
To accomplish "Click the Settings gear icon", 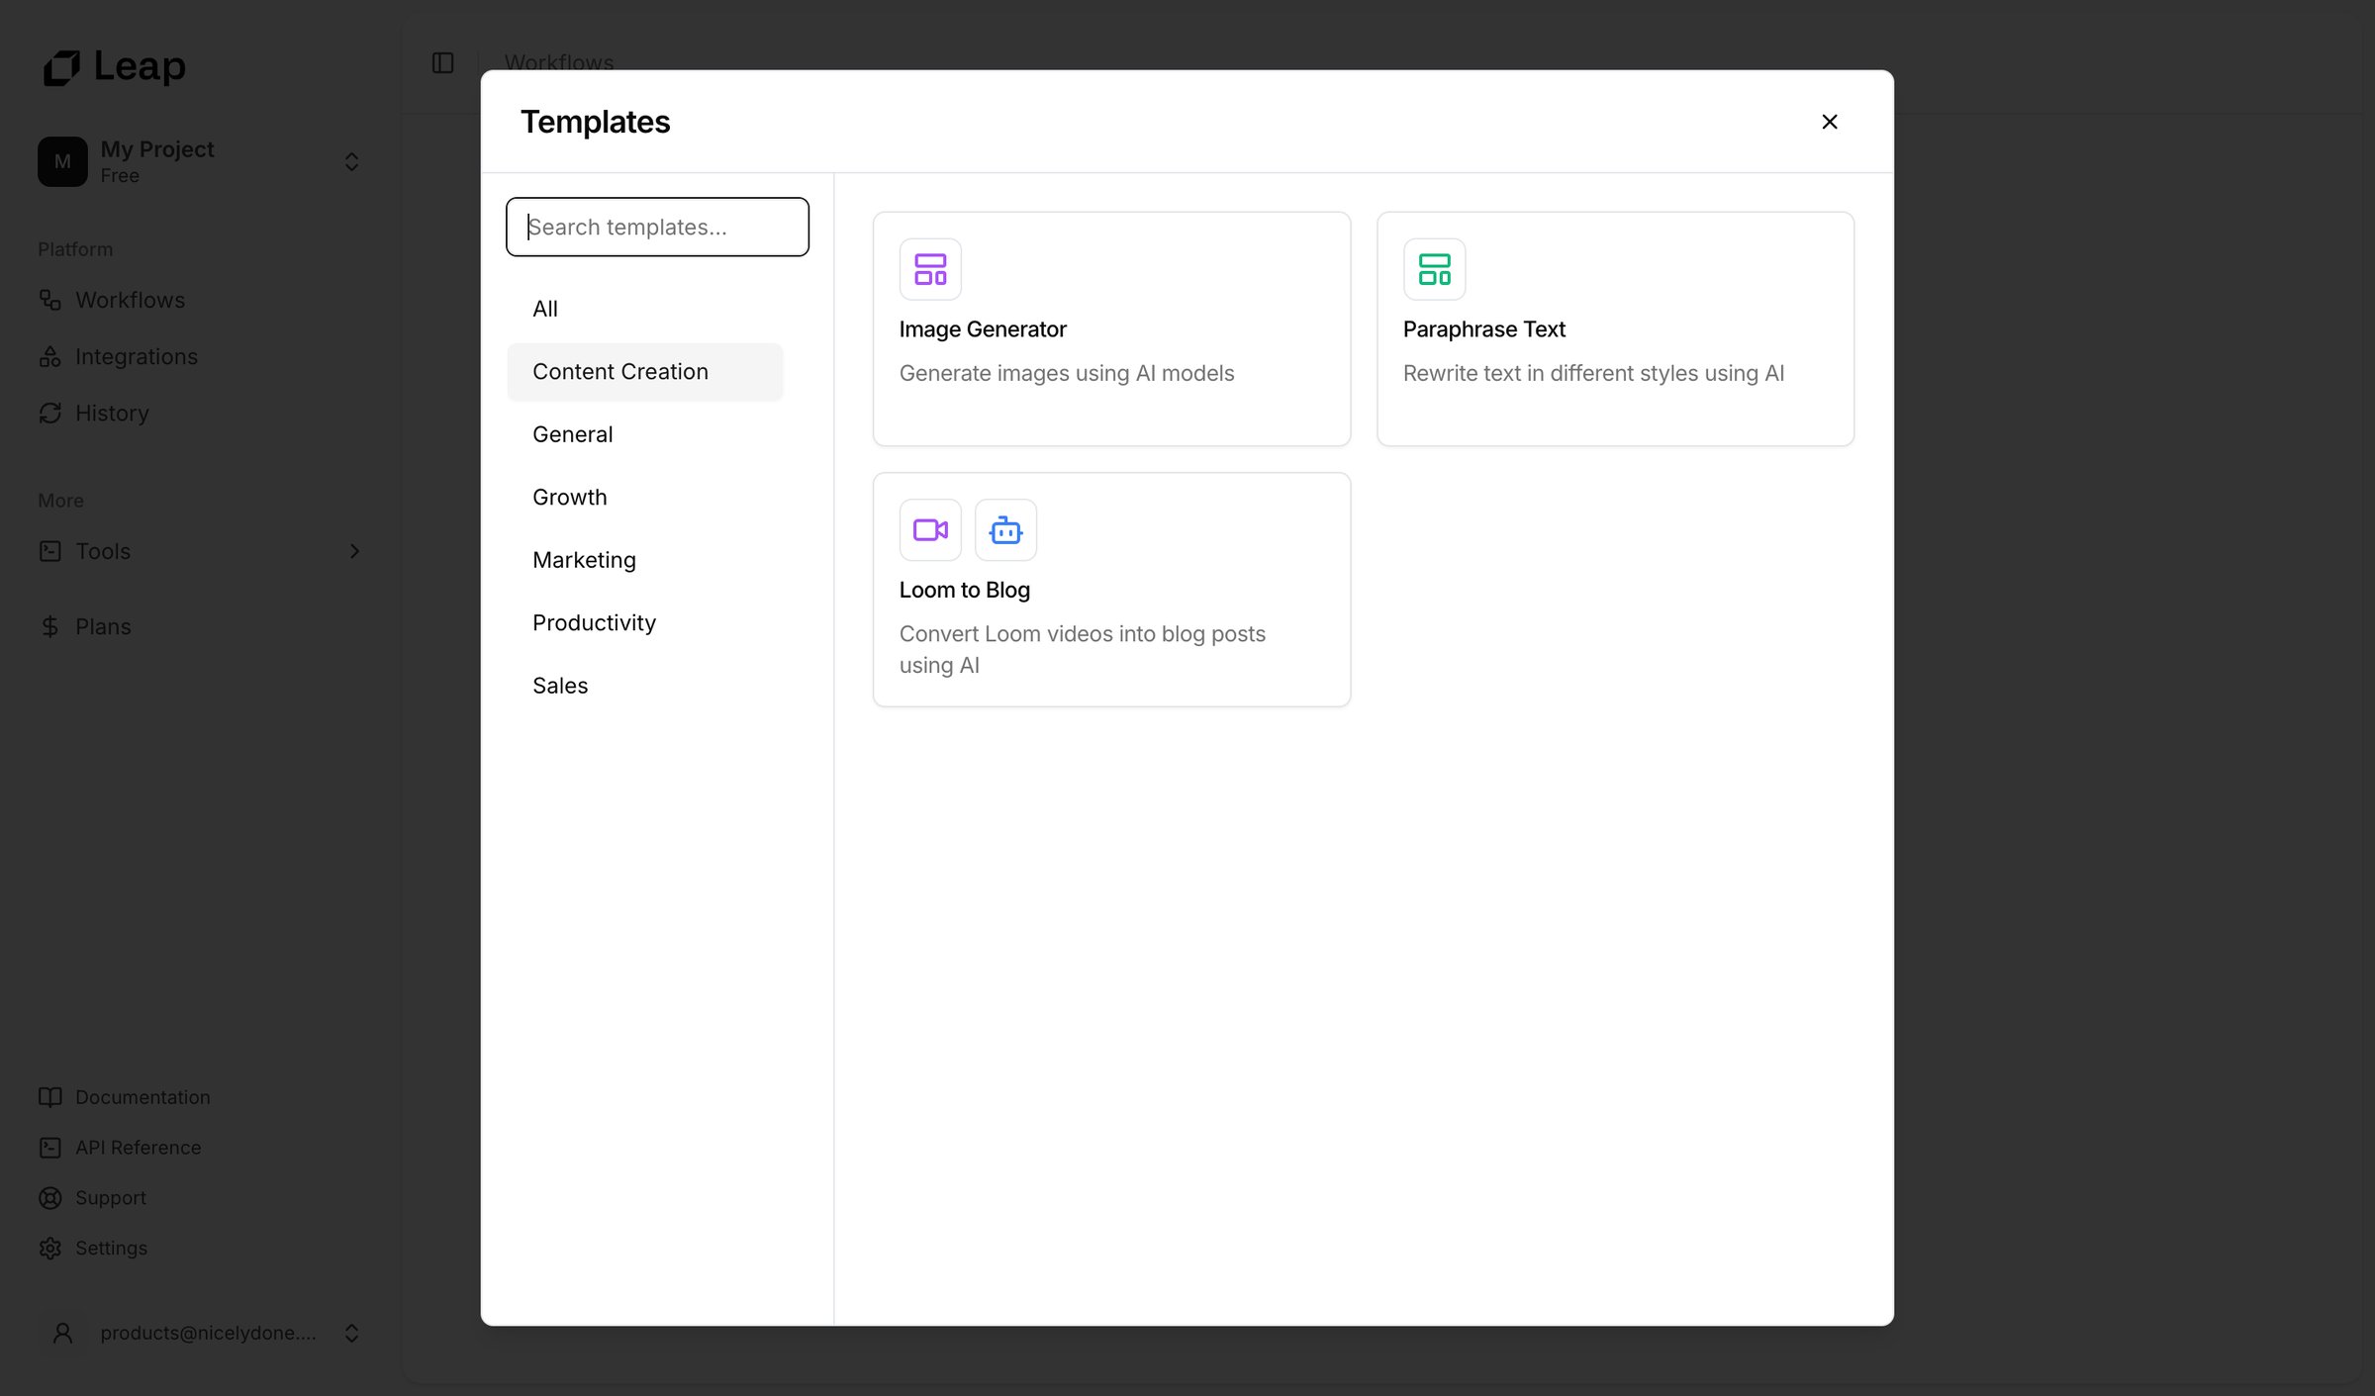I will tap(50, 1249).
